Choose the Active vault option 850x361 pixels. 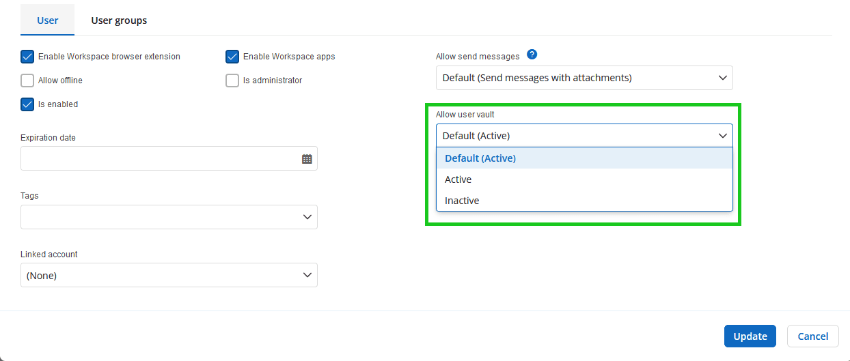tap(458, 179)
